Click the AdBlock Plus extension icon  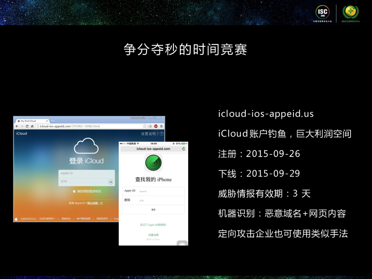(156, 126)
